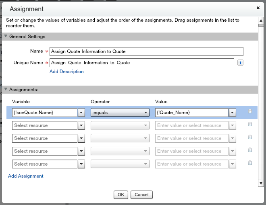The height and width of the screenshot is (205, 266).
Task: Click the info icon beside Unique Name
Action: point(240,63)
